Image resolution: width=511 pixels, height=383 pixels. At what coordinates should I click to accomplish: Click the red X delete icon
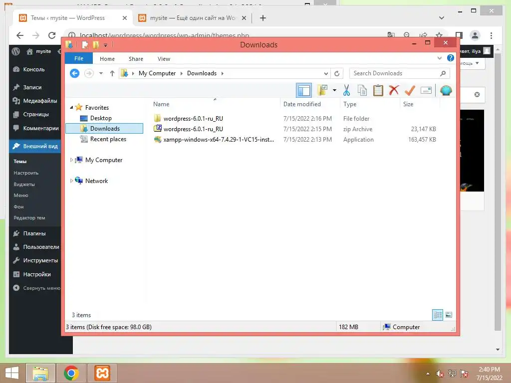coord(394,90)
